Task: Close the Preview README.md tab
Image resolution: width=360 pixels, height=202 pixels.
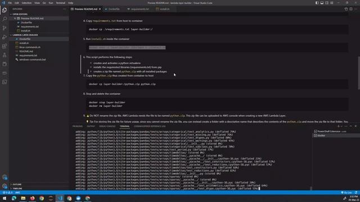Action: click(100, 9)
